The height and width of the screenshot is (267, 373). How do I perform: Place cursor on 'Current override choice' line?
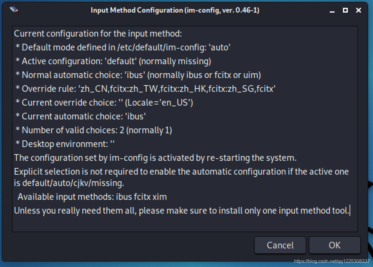pyautogui.click(x=104, y=102)
